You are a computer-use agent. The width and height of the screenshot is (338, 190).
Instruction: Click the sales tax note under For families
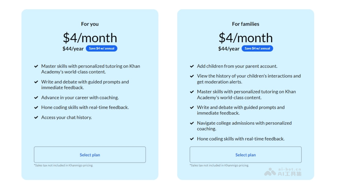219,166
